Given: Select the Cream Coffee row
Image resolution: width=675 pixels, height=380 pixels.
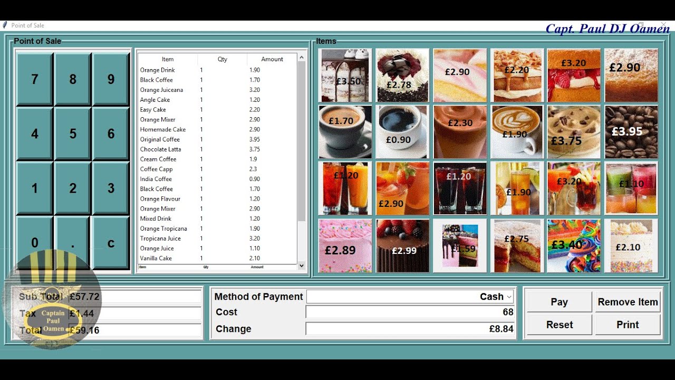Looking at the screenshot, I should tap(217, 159).
